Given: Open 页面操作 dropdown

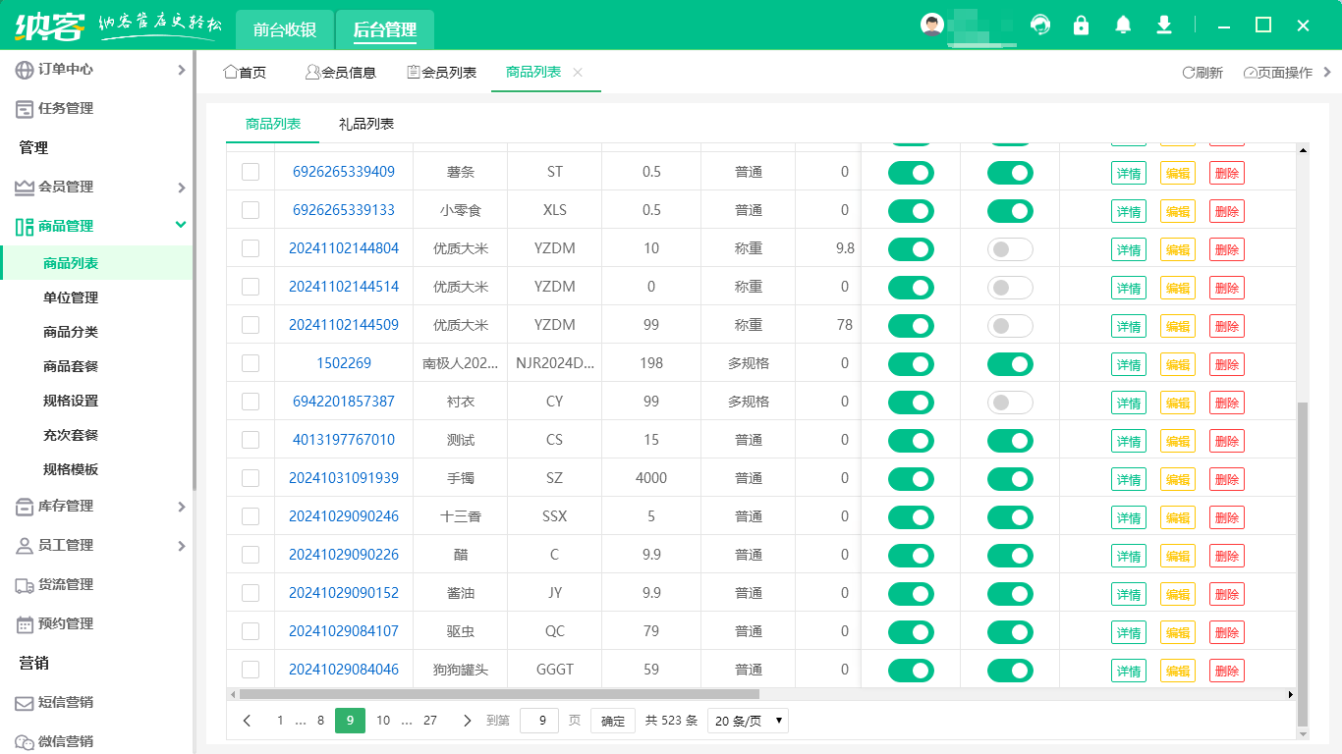Looking at the screenshot, I should tap(1287, 73).
